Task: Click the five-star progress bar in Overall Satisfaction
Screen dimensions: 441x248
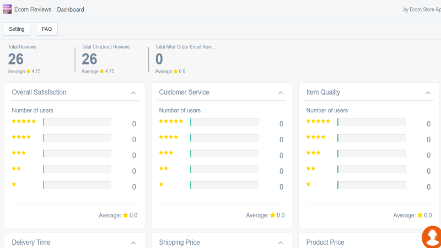Action: click(x=77, y=122)
